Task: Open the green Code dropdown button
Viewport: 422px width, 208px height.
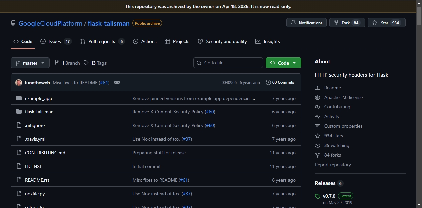Action: coord(283,63)
